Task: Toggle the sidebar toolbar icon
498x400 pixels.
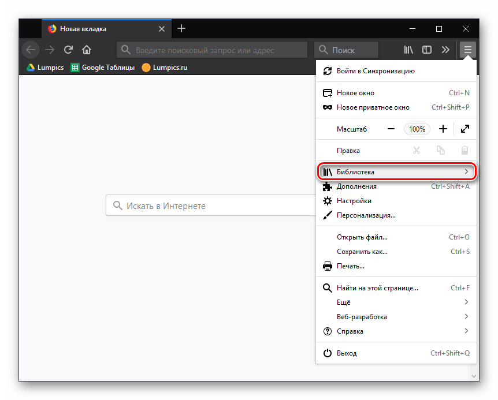Action: pos(427,50)
